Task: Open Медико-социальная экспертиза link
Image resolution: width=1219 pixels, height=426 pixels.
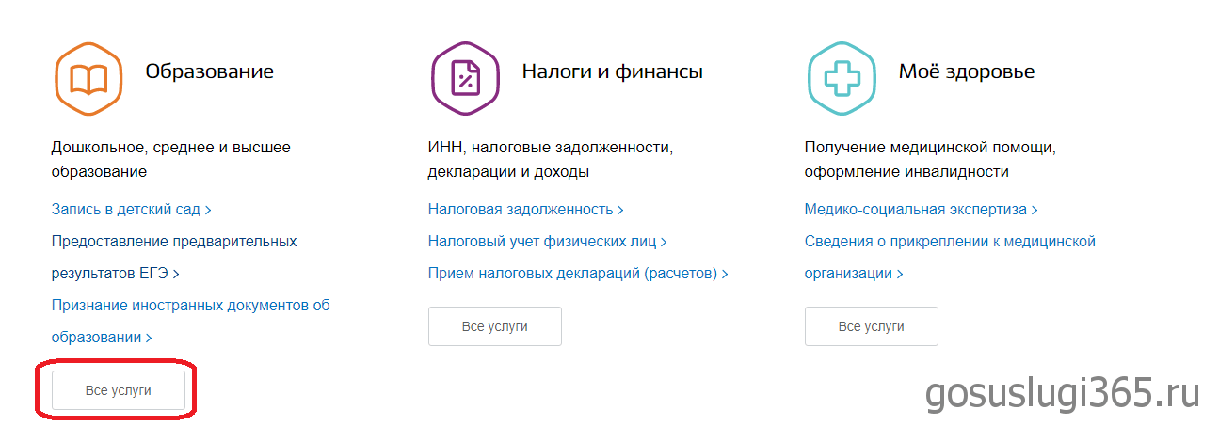Action: point(921,210)
